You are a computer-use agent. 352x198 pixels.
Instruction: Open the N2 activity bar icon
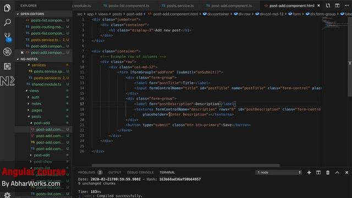coord(7,81)
